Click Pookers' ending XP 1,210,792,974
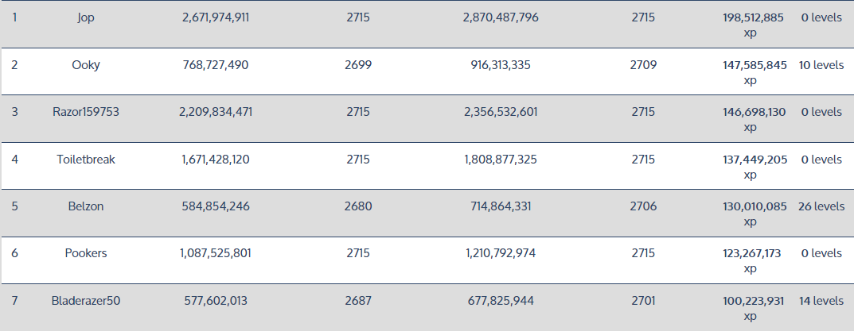This screenshot has width=854, height=331. click(501, 253)
